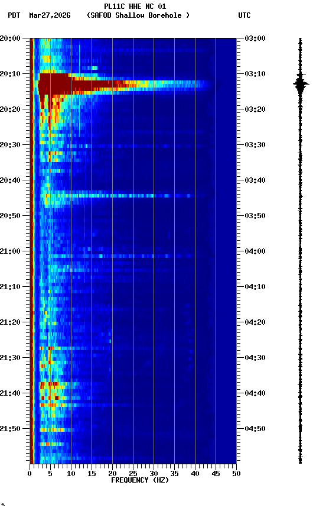326x511 pixels.
Task: Click the '5' frequency axis tick label
Action: pyautogui.click(x=50, y=474)
